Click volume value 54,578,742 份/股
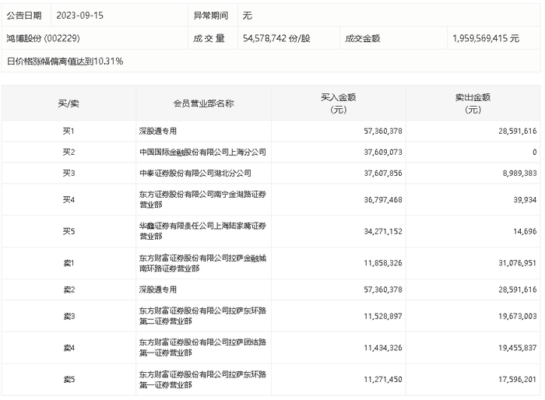 click(x=276, y=38)
